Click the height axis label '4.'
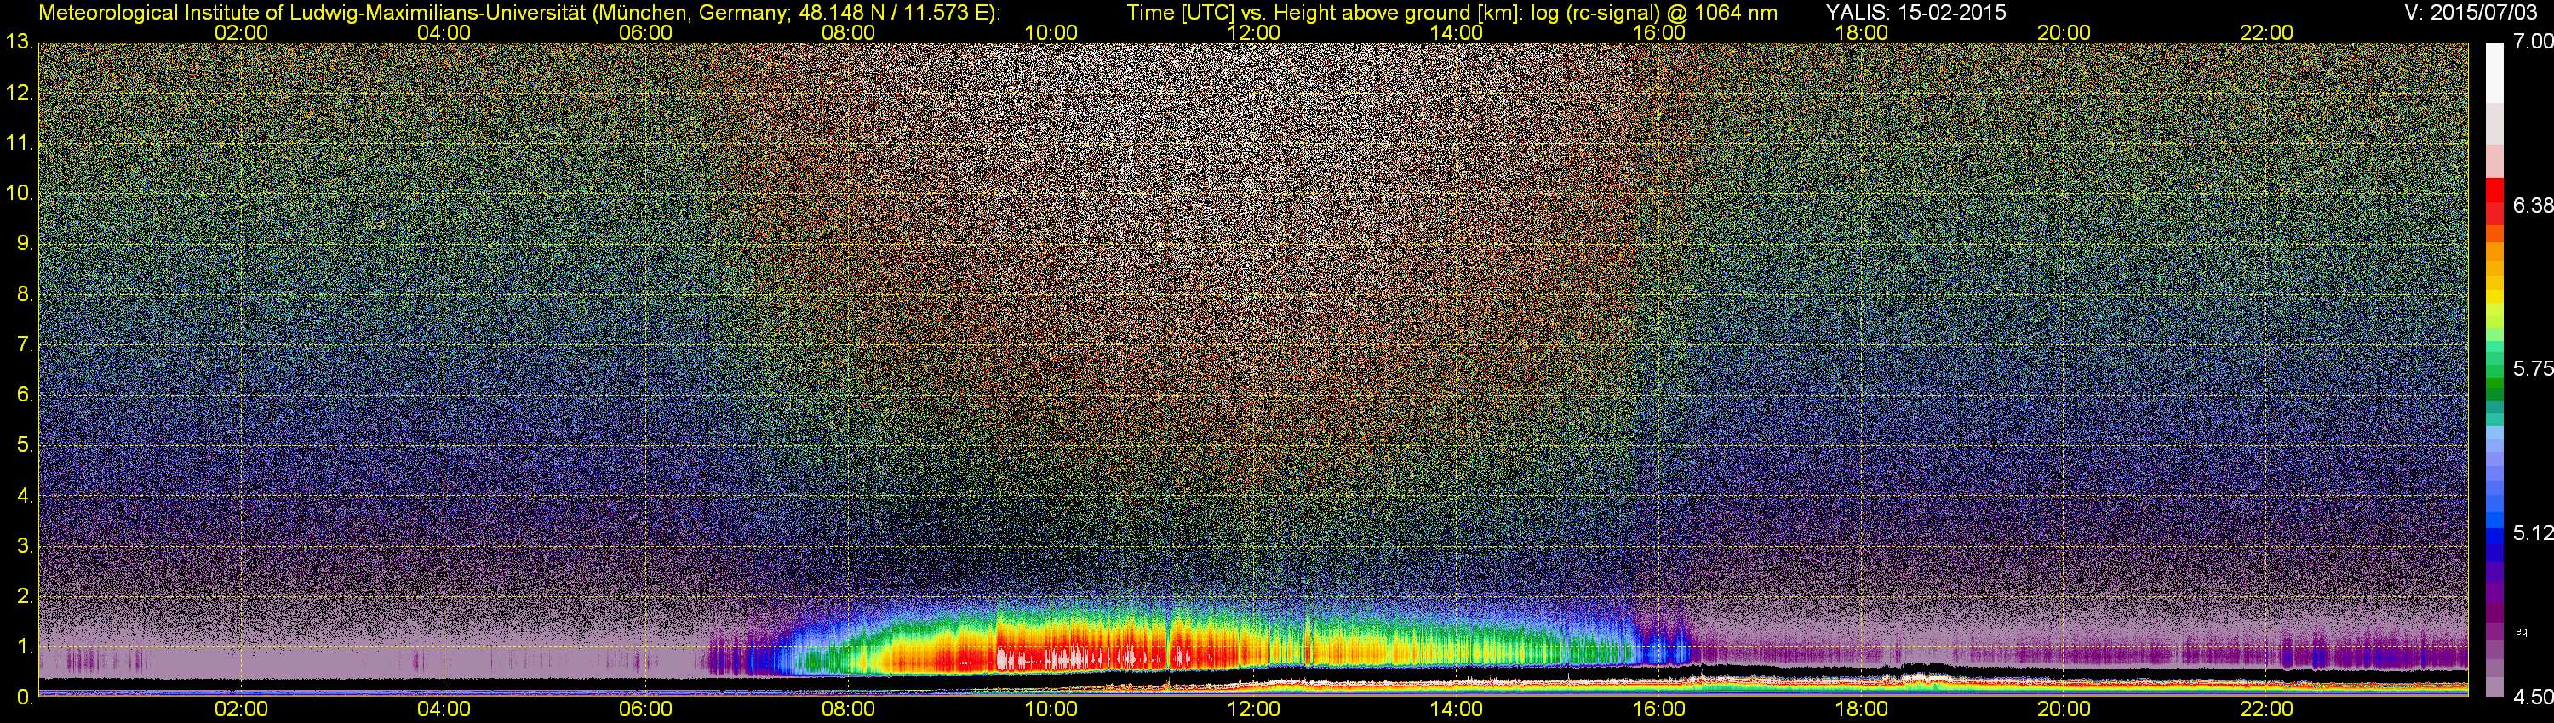Screen dimensions: 2554x723 pyautogui.click(x=25, y=494)
